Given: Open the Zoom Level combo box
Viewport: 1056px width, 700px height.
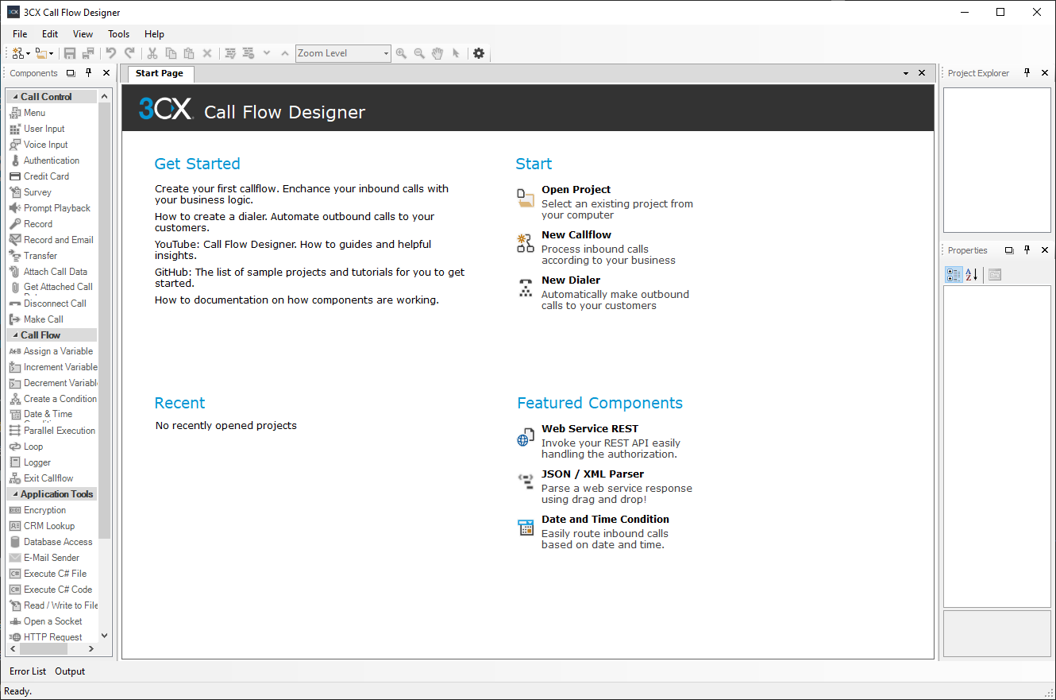Looking at the screenshot, I should pos(343,53).
